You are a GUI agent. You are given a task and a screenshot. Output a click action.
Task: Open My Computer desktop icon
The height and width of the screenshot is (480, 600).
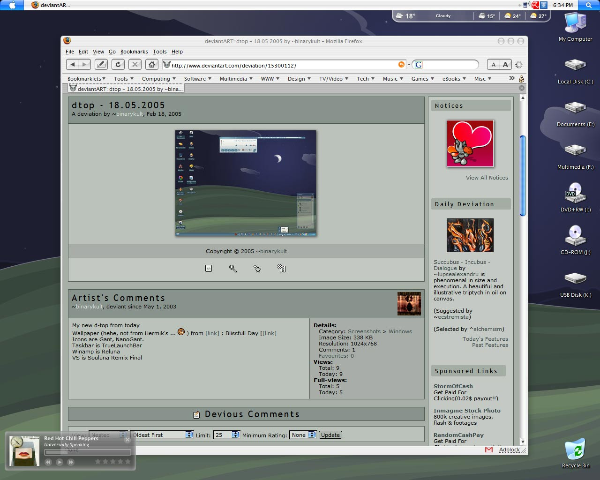[576, 27]
